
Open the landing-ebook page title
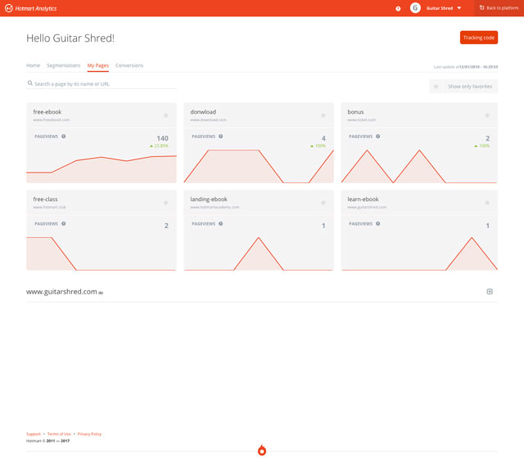tap(209, 199)
